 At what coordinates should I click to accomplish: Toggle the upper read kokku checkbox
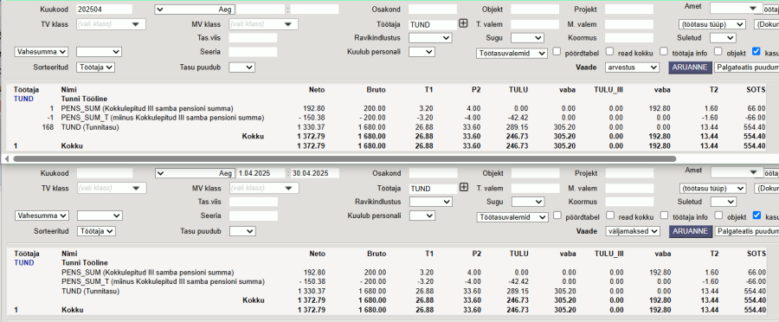pyautogui.click(x=609, y=51)
